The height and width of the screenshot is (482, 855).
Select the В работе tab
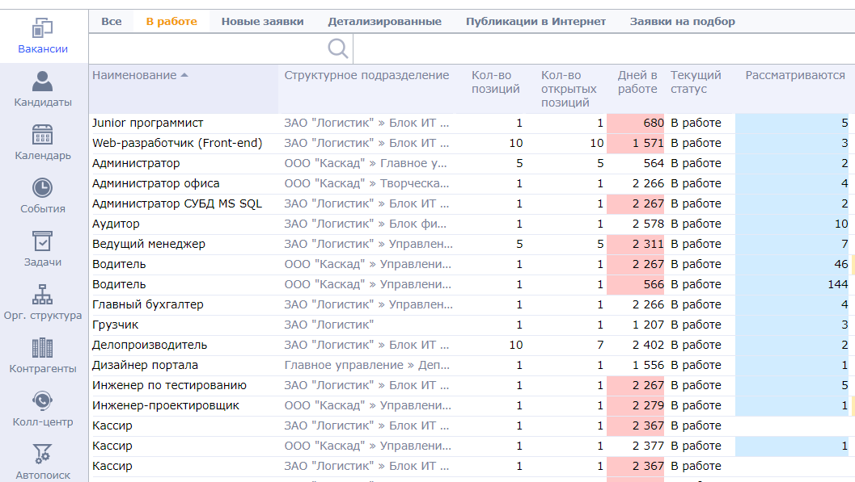171,22
